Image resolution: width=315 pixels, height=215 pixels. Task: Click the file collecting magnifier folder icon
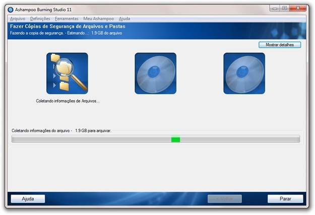(x=67, y=73)
